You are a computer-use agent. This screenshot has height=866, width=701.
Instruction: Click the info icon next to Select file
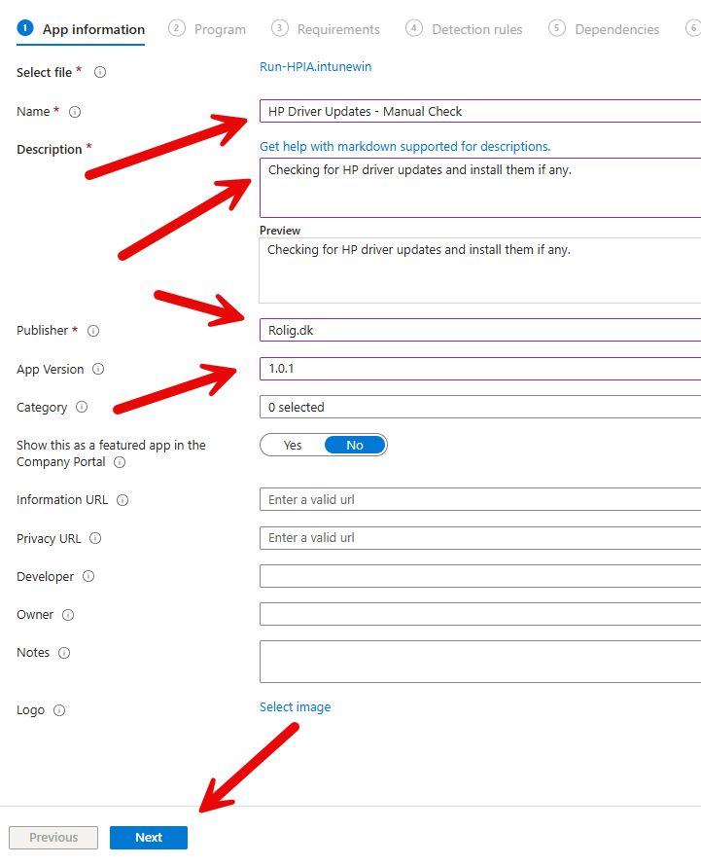[x=100, y=73]
